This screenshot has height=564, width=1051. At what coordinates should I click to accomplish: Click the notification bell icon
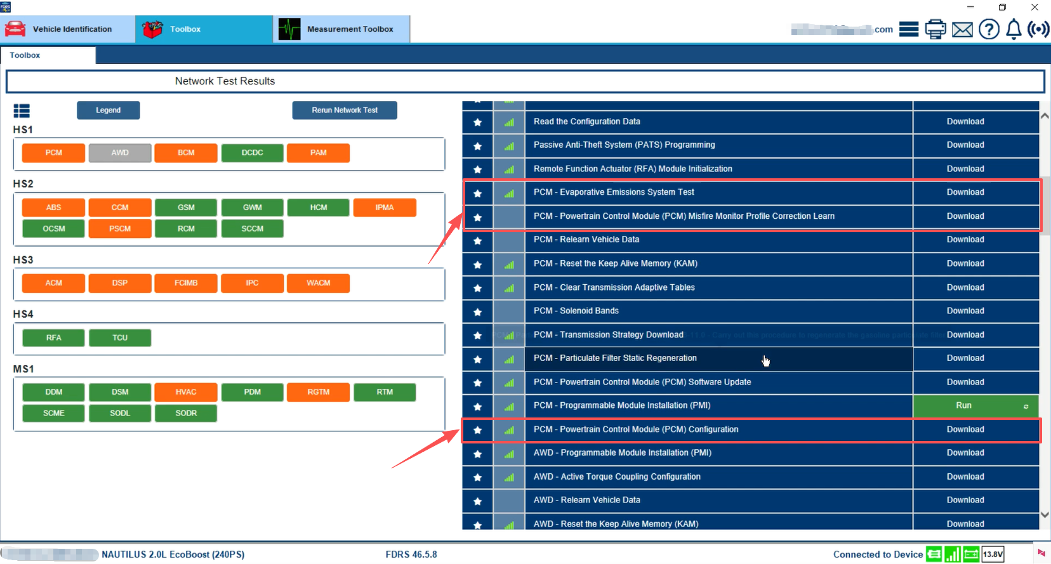[1014, 29]
